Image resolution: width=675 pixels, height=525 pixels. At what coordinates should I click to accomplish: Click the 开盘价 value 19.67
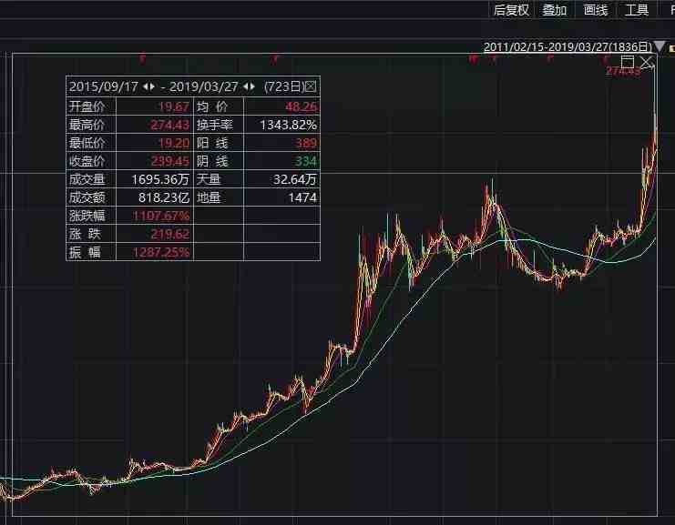point(174,106)
